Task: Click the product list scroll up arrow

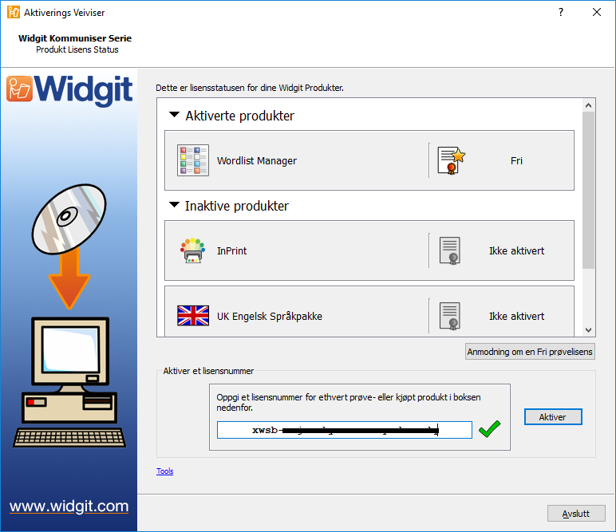Action: pos(589,105)
